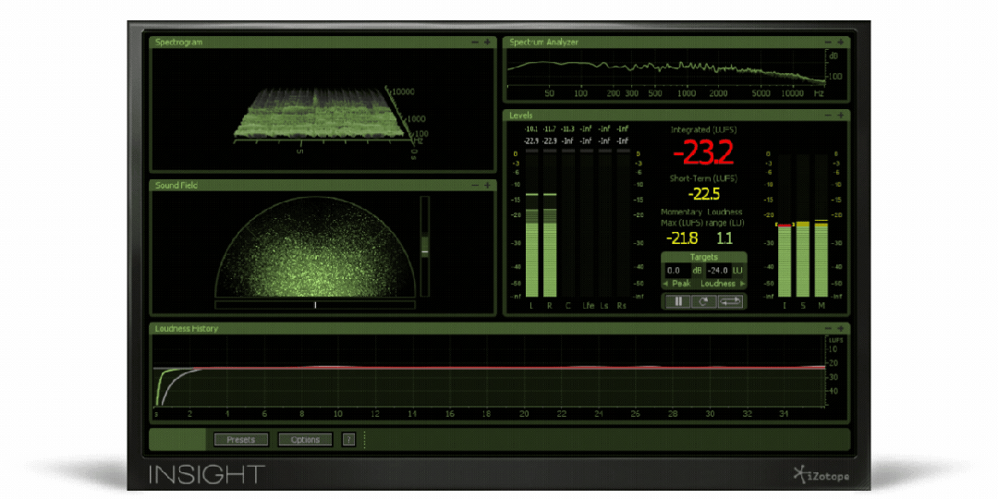This screenshot has height=499, width=998.
Task: Click the R channel level meter
Action: click(x=550, y=224)
